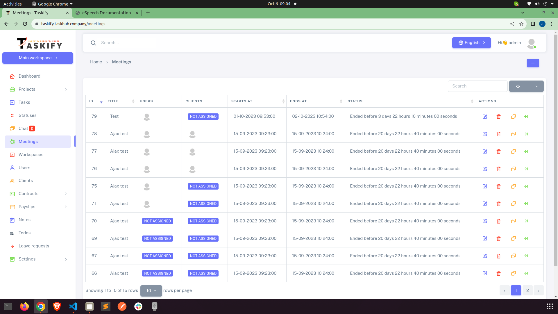Sort the table by the ID column arrow
This screenshot has height=314, width=558.
(101, 102)
